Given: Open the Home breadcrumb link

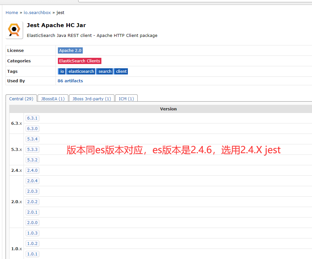Looking at the screenshot, I should (x=12, y=12).
